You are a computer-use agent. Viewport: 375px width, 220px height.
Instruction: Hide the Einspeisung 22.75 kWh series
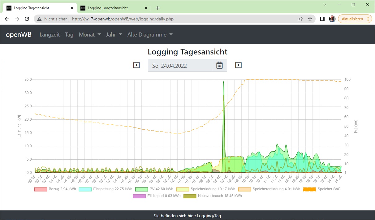click(x=106, y=189)
